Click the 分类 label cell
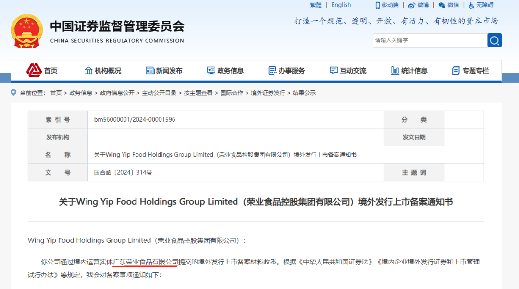 click(x=414, y=120)
